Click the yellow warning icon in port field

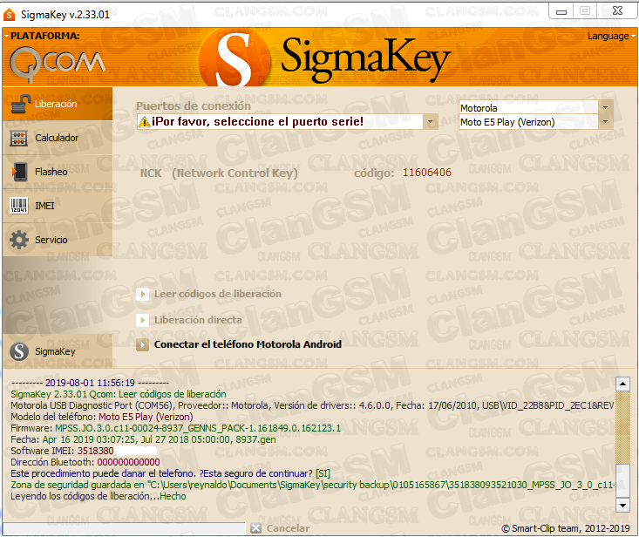[x=144, y=121]
